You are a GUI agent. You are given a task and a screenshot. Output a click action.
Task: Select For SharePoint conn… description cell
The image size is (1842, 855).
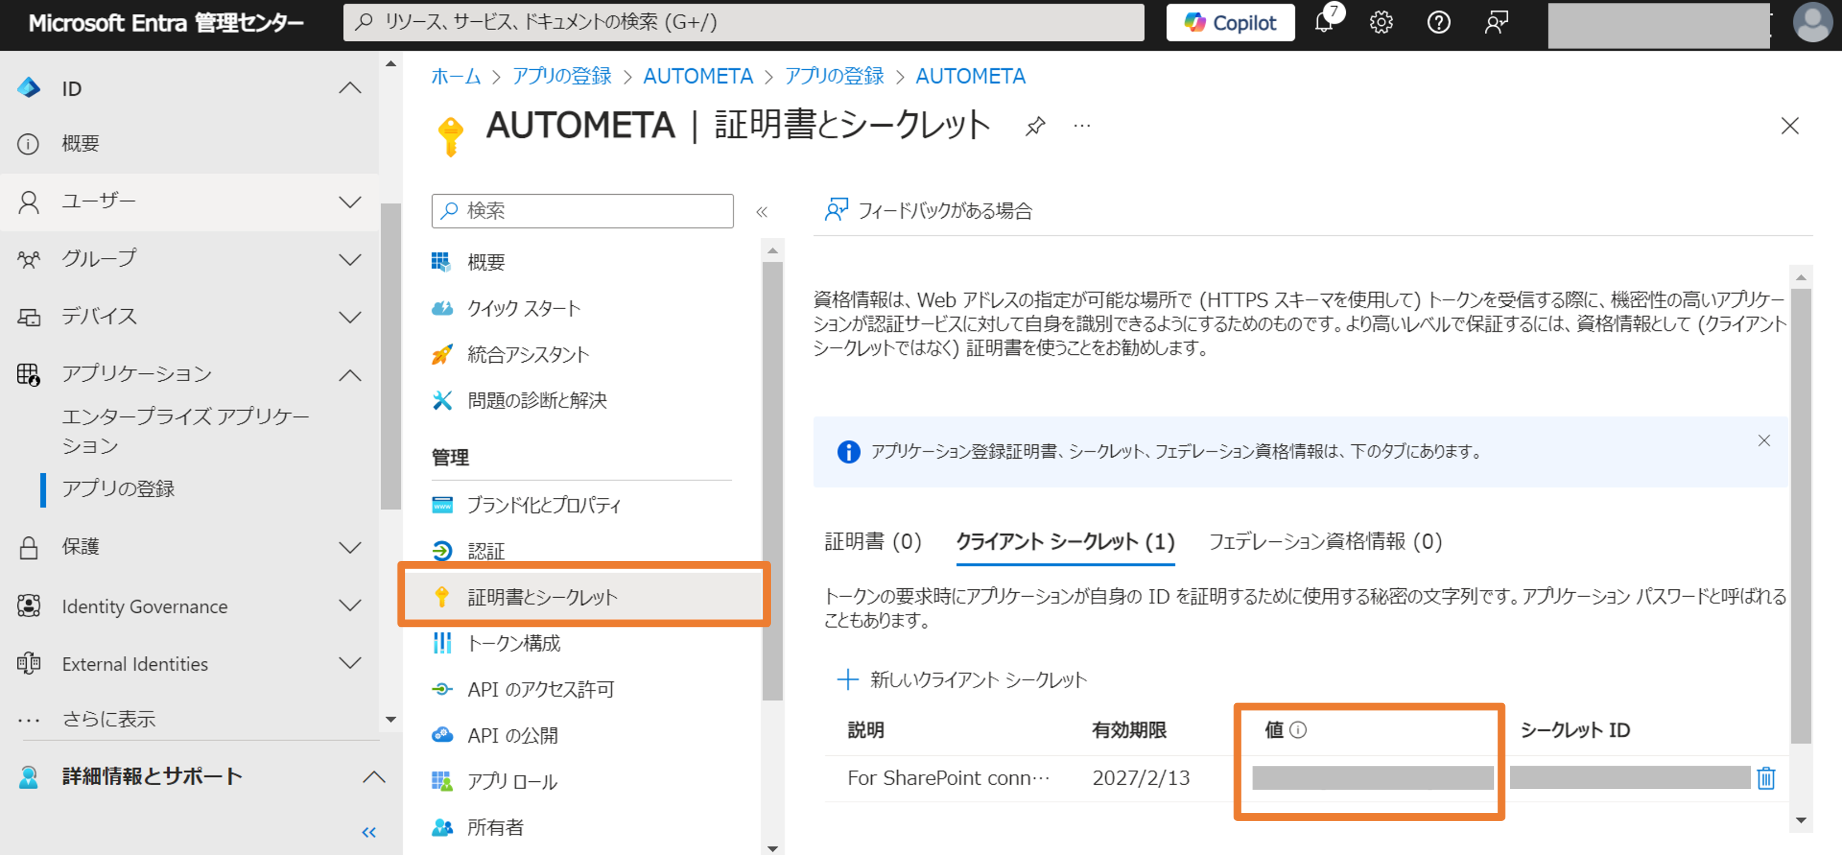(948, 778)
